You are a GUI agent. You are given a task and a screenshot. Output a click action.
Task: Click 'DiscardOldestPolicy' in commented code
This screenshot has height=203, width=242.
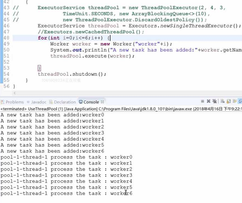[165, 20]
